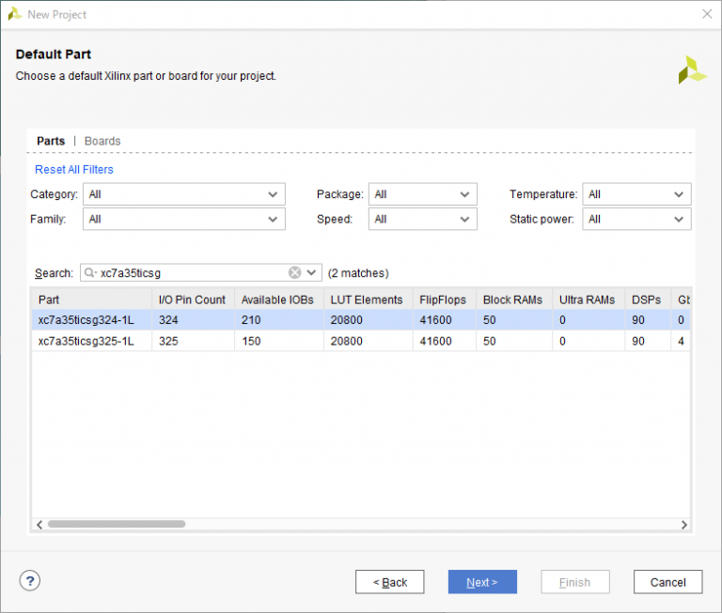Expand the search history dropdown arrow
Viewport: 722px width, 613px height.
click(x=312, y=273)
